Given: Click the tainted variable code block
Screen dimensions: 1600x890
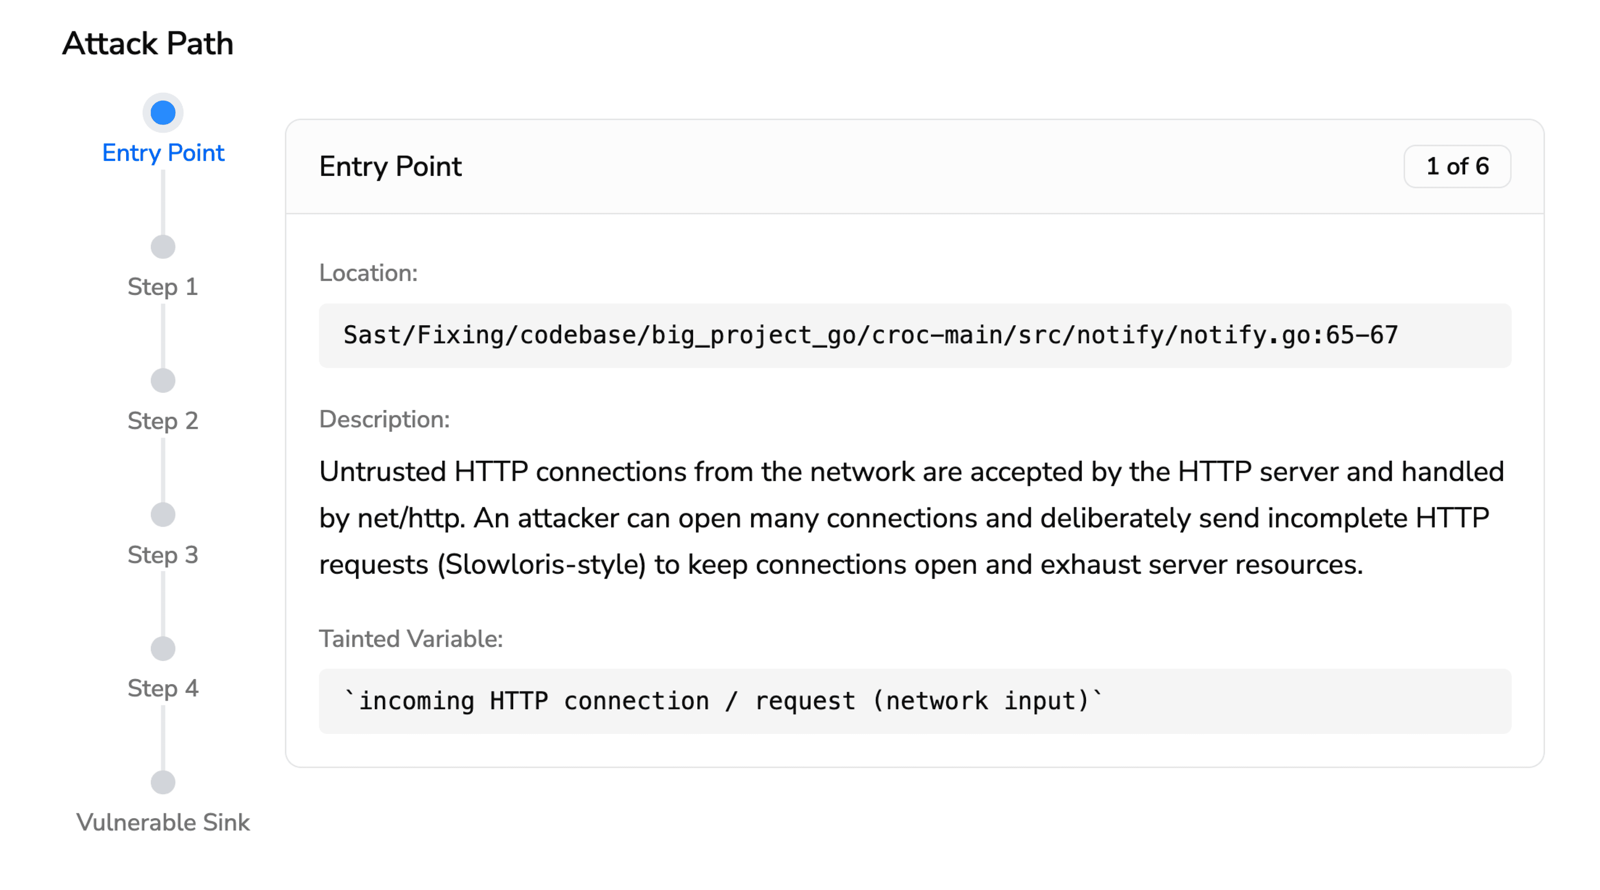Looking at the screenshot, I should (724, 701).
